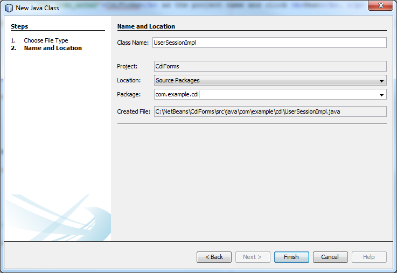Image resolution: width=397 pixels, height=273 pixels.
Task: Click the disabled Next button
Action: pyautogui.click(x=253, y=257)
